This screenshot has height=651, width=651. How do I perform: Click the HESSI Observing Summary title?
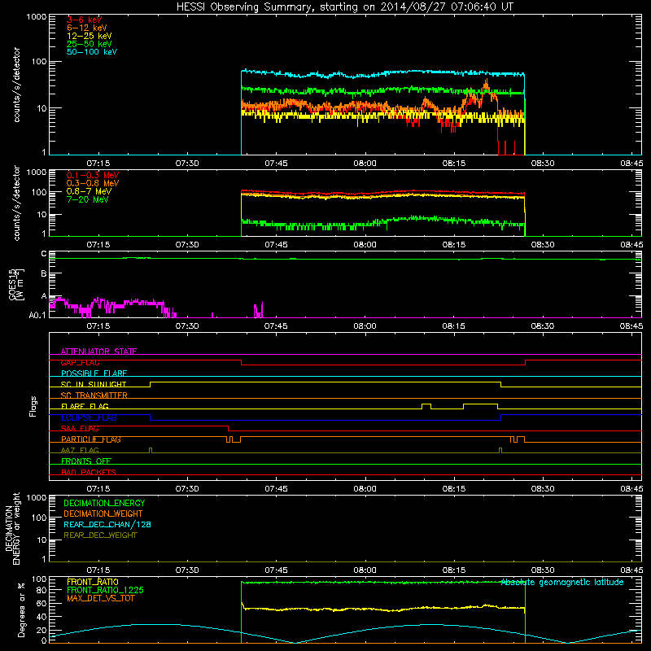pos(344,7)
